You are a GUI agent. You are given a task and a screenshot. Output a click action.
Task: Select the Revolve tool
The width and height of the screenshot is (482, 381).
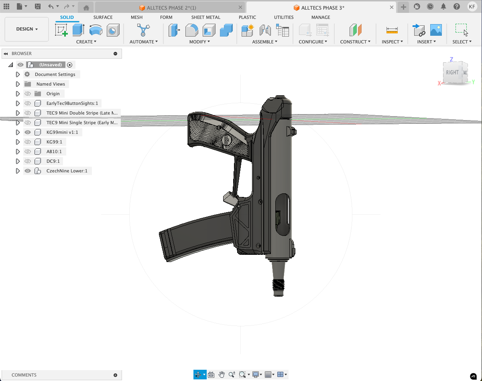pos(96,30)
